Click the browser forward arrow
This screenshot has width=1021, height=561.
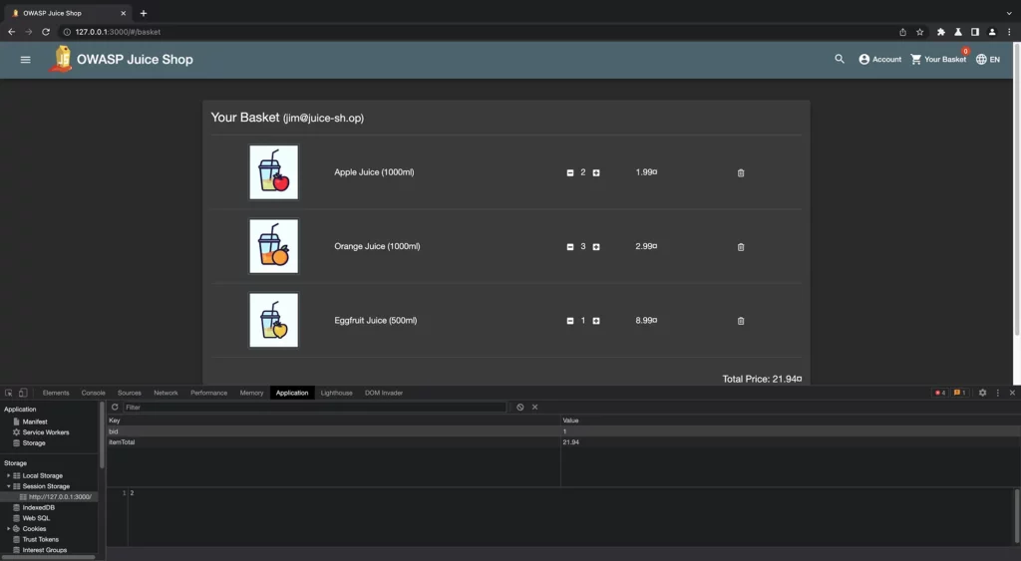pos(29,32)
